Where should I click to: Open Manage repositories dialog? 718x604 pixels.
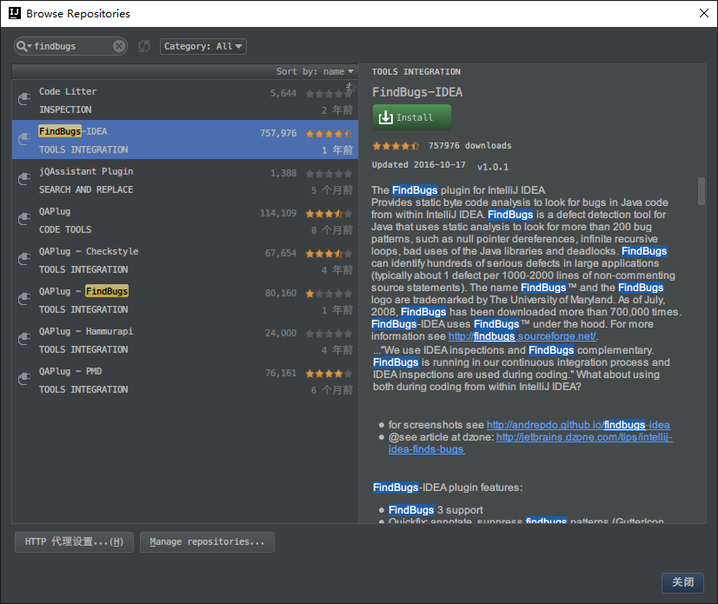pyautogui.click(x=207, y=542)
